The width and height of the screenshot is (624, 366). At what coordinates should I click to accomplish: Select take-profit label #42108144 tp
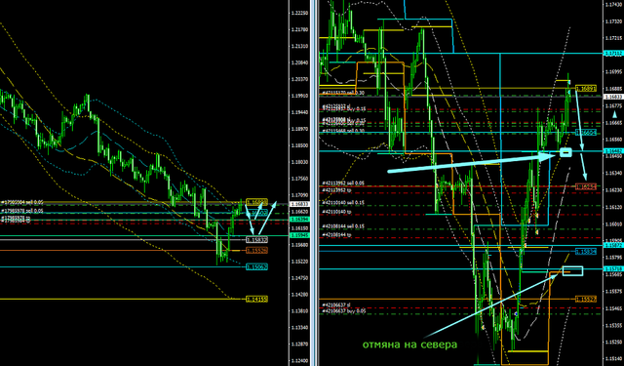point(336,235)
